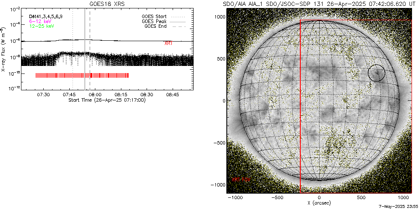The image size is (420, 210).
Task: Select the GOES Peak legend entry
Action: [x=163, y=21]
